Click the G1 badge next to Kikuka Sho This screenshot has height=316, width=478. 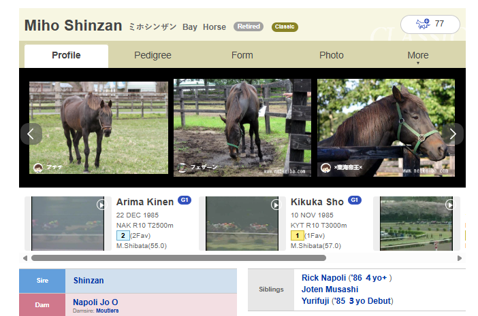click(x=355, y=200)
